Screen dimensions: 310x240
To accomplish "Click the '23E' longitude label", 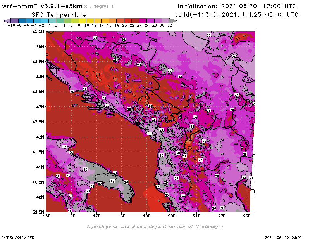I will tap(247, 216).
